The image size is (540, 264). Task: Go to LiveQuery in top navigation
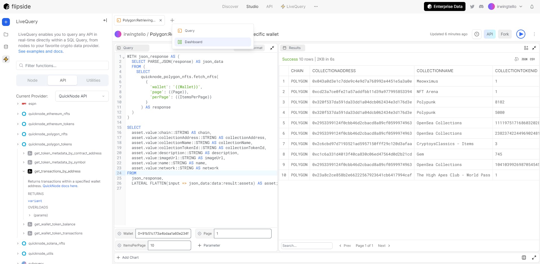point(293,6)
